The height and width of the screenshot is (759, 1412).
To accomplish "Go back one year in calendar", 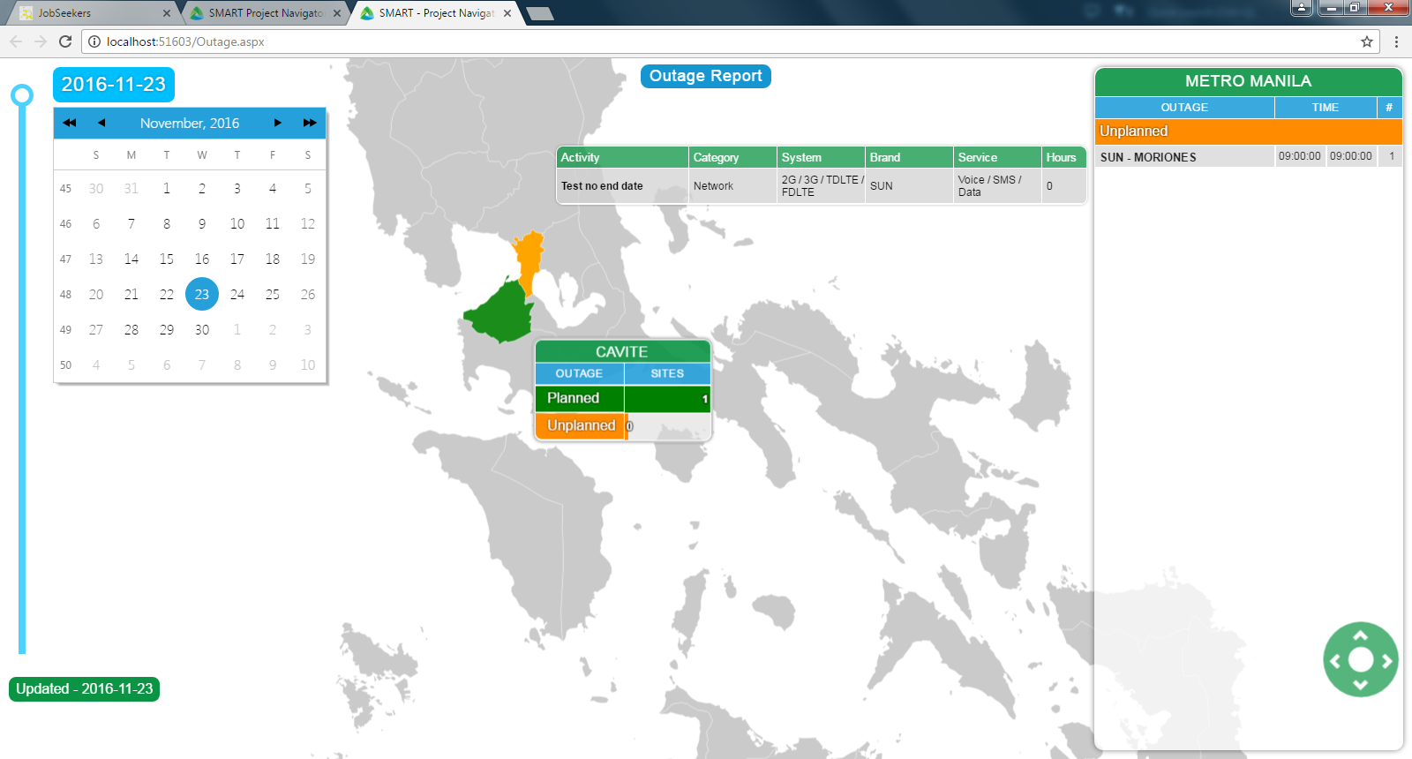I will click(70, 123).
